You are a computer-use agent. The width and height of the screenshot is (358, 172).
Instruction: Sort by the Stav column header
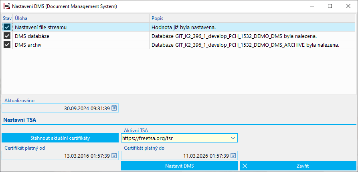pos(7,18)
